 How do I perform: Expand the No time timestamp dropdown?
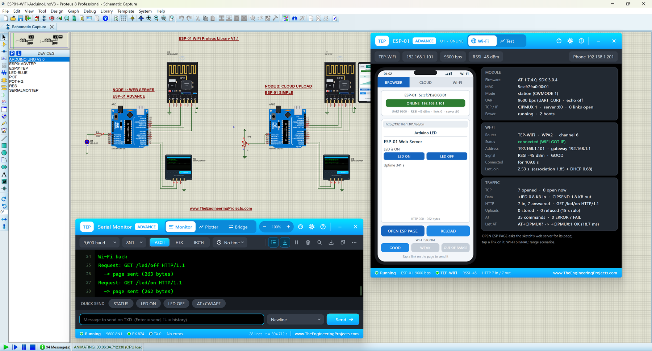click(x=230, y=243)
